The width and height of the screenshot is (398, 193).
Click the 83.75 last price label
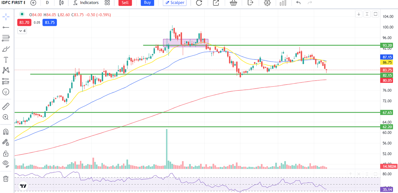coord(387,70)
